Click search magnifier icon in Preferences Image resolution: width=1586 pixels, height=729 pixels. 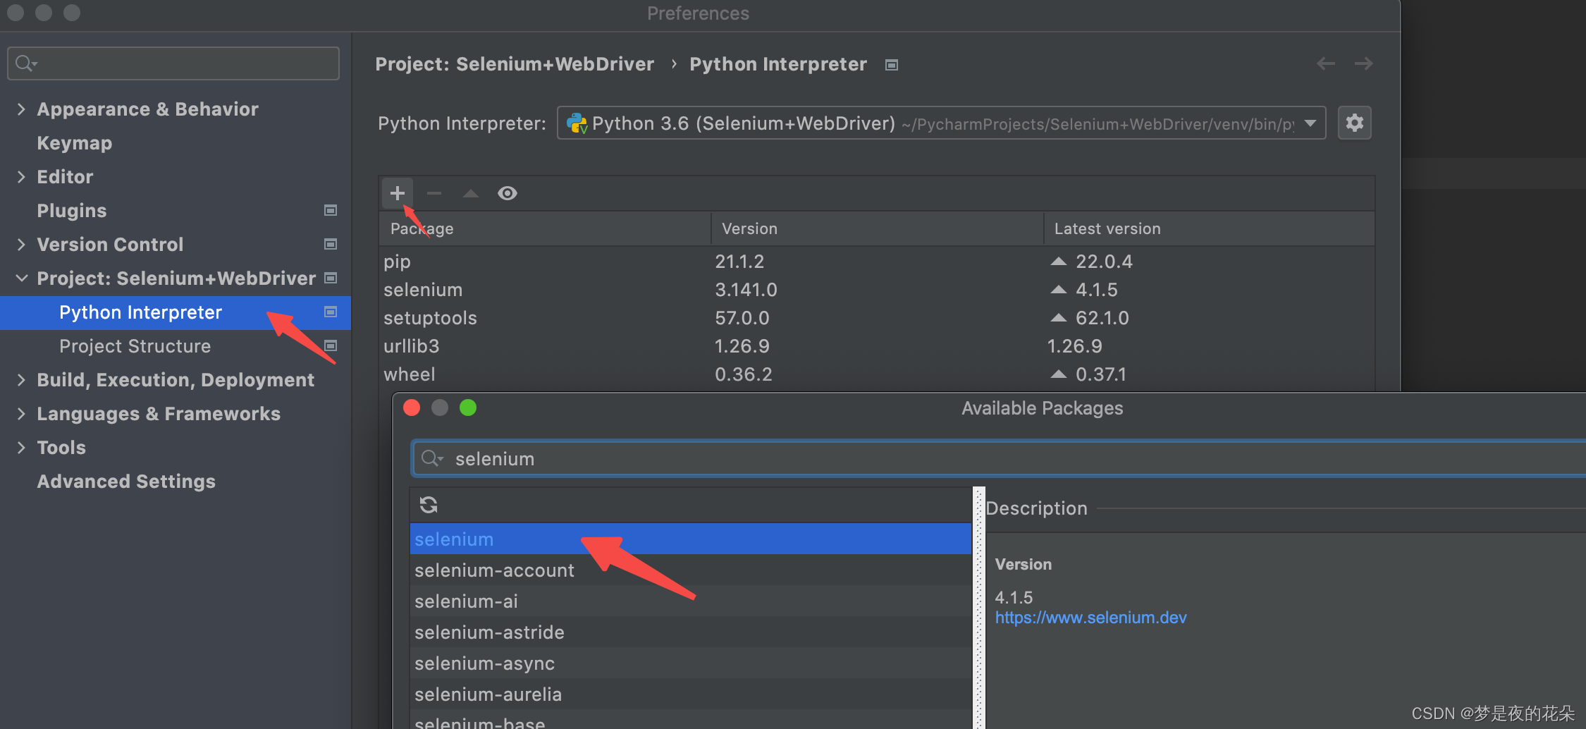point(26,63)
